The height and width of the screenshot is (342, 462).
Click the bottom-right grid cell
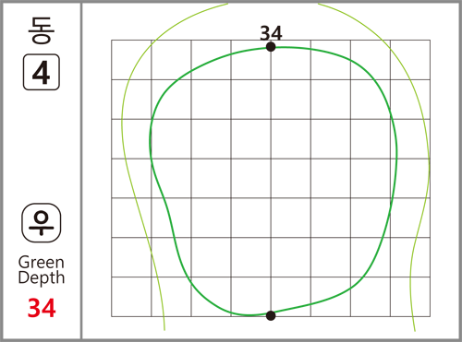(410, 297)
